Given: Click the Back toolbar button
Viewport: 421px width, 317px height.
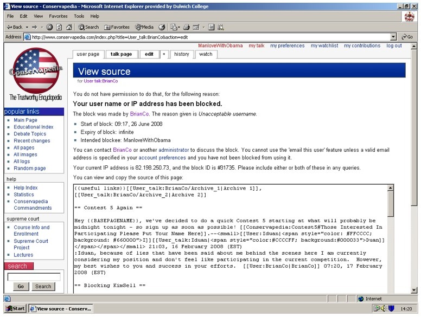Looking at the screenshot, I should [x=15, y=27].
